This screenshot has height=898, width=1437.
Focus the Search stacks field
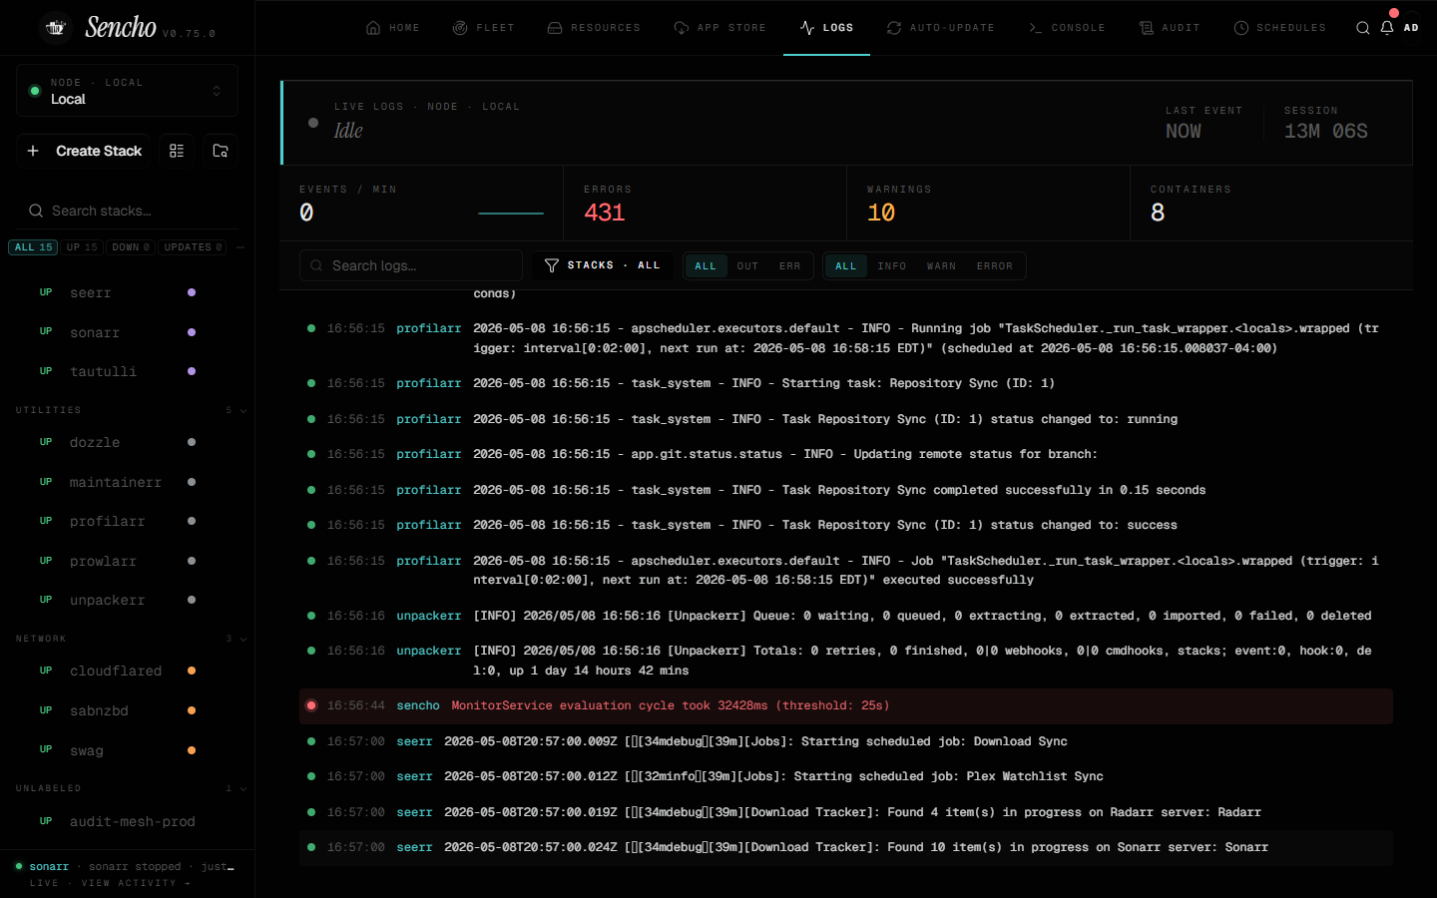coord(127,211)
